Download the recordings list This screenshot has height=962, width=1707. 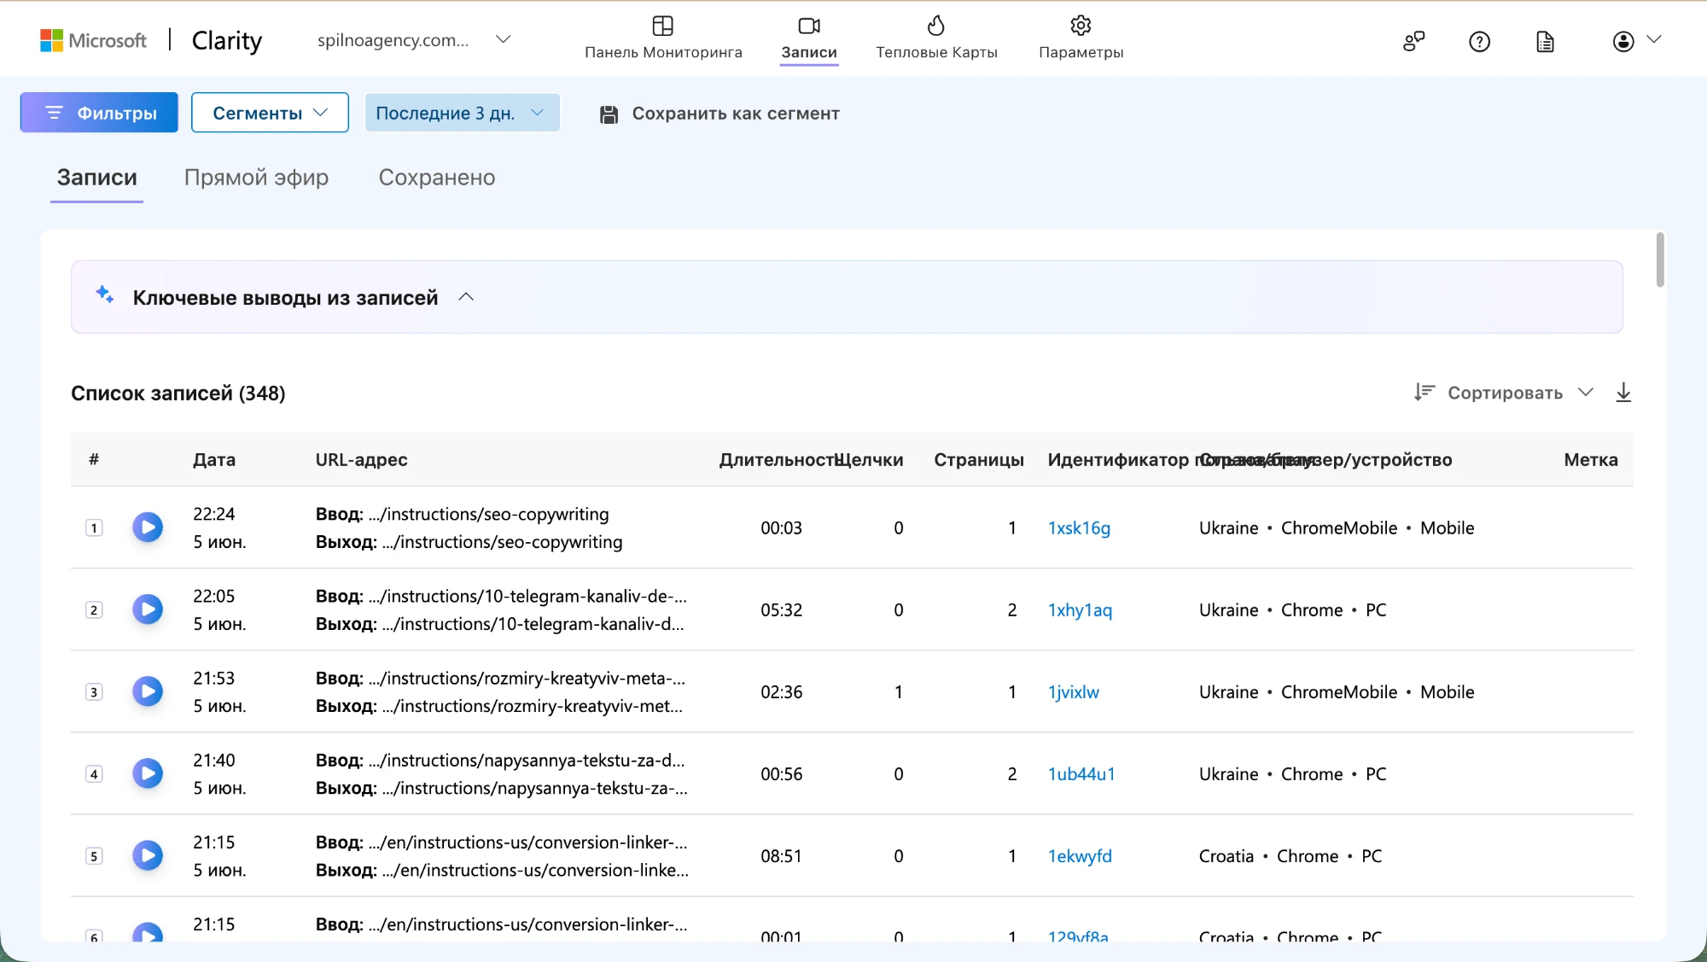point(1623,393)
